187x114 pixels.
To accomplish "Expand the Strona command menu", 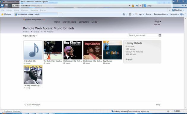I will click(x=149, y=14).
